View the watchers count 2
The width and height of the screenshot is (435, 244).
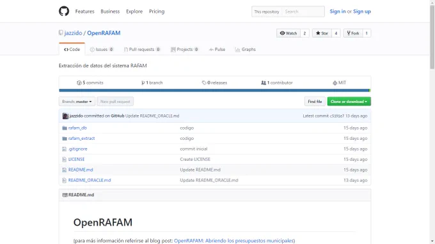304,33
